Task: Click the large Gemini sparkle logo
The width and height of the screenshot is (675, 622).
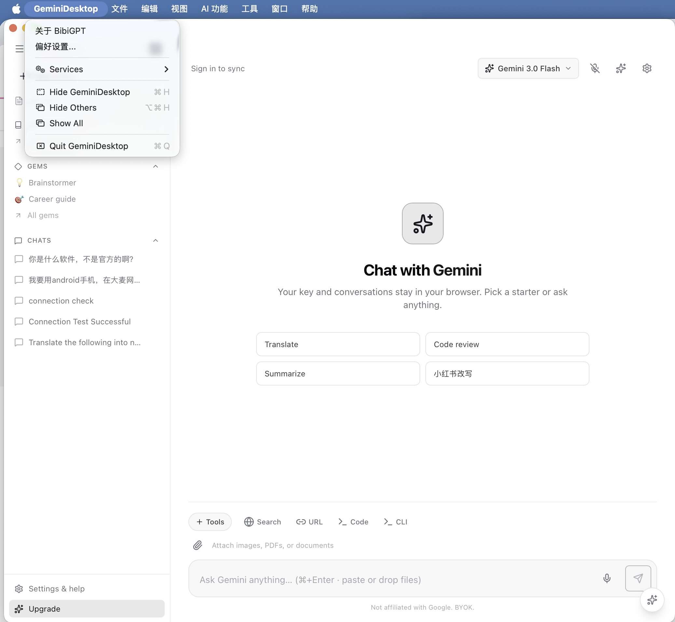Action: pos(422,223)
